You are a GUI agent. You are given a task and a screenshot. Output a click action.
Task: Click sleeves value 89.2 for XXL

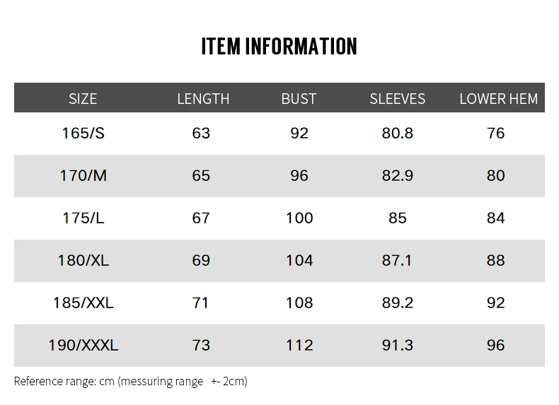398,303
